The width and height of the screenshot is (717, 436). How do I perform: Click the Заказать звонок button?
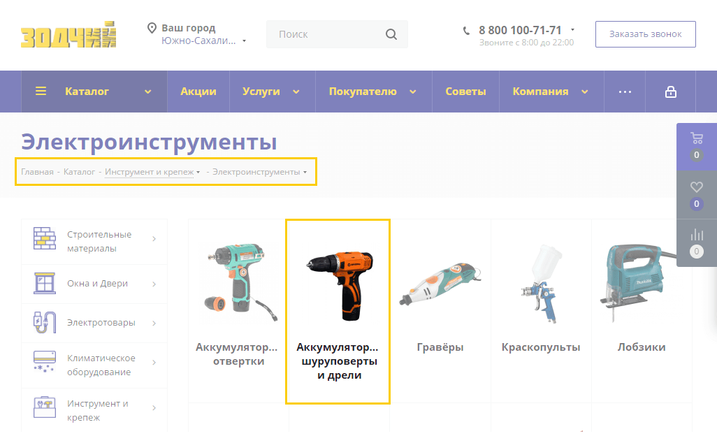[x=645, y=34]
